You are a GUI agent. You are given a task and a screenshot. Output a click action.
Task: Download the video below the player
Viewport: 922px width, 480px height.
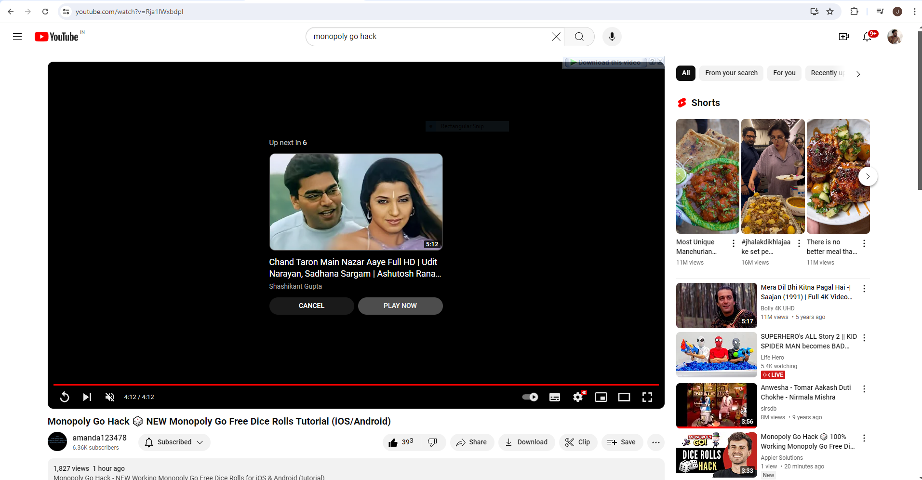coord(526,442)
